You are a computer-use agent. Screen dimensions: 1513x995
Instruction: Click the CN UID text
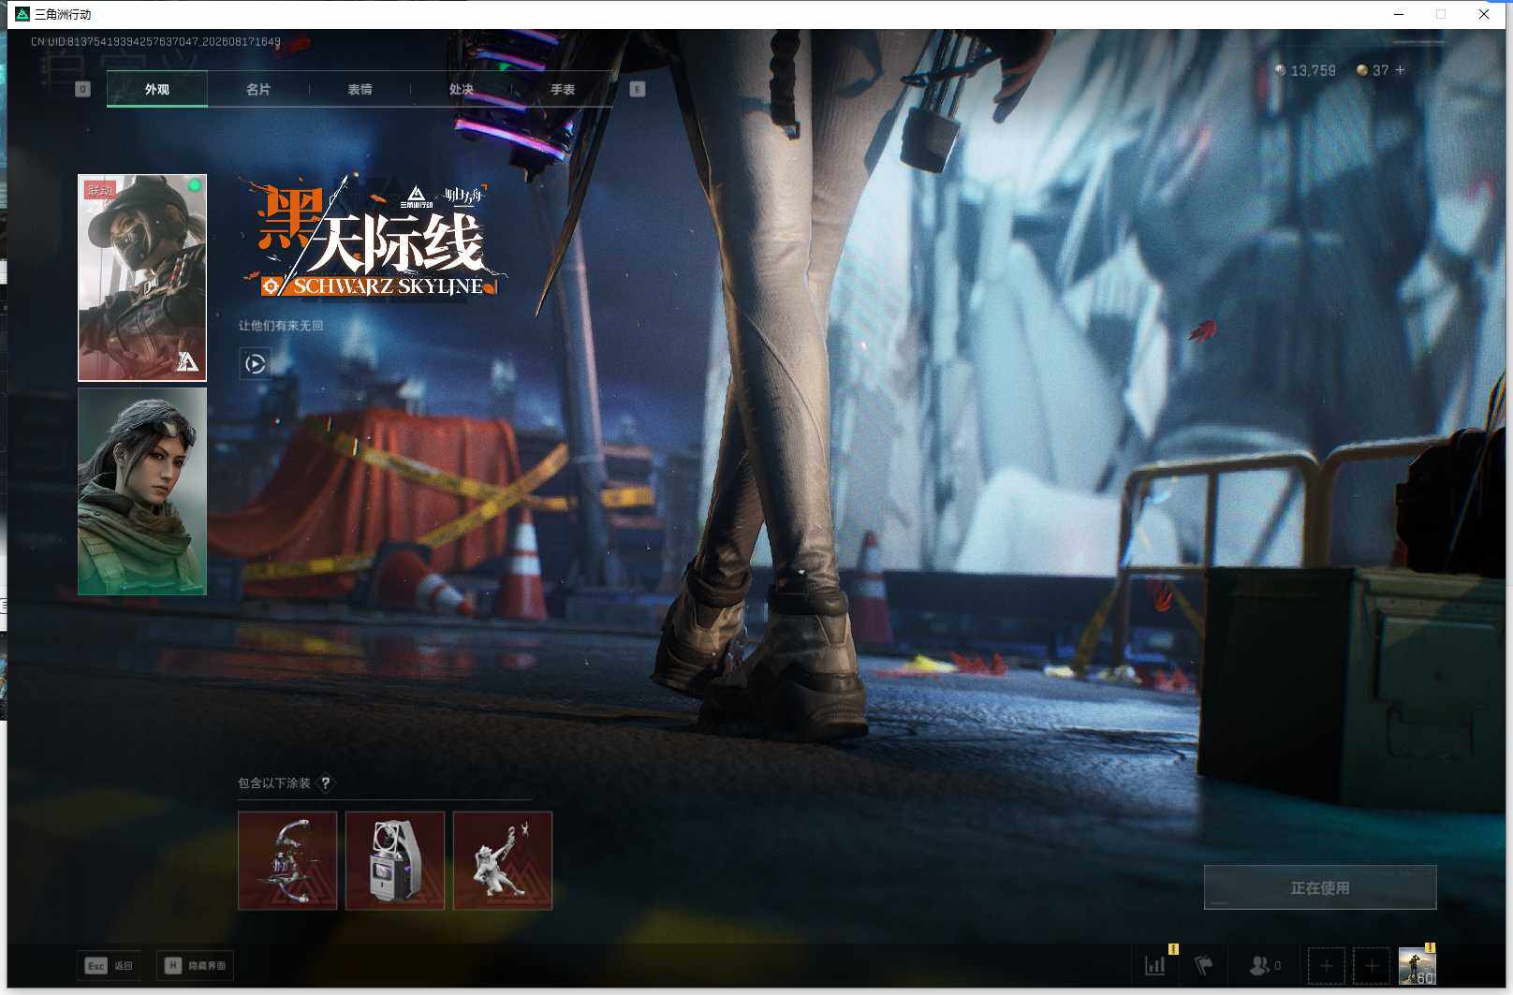(155, 41)
